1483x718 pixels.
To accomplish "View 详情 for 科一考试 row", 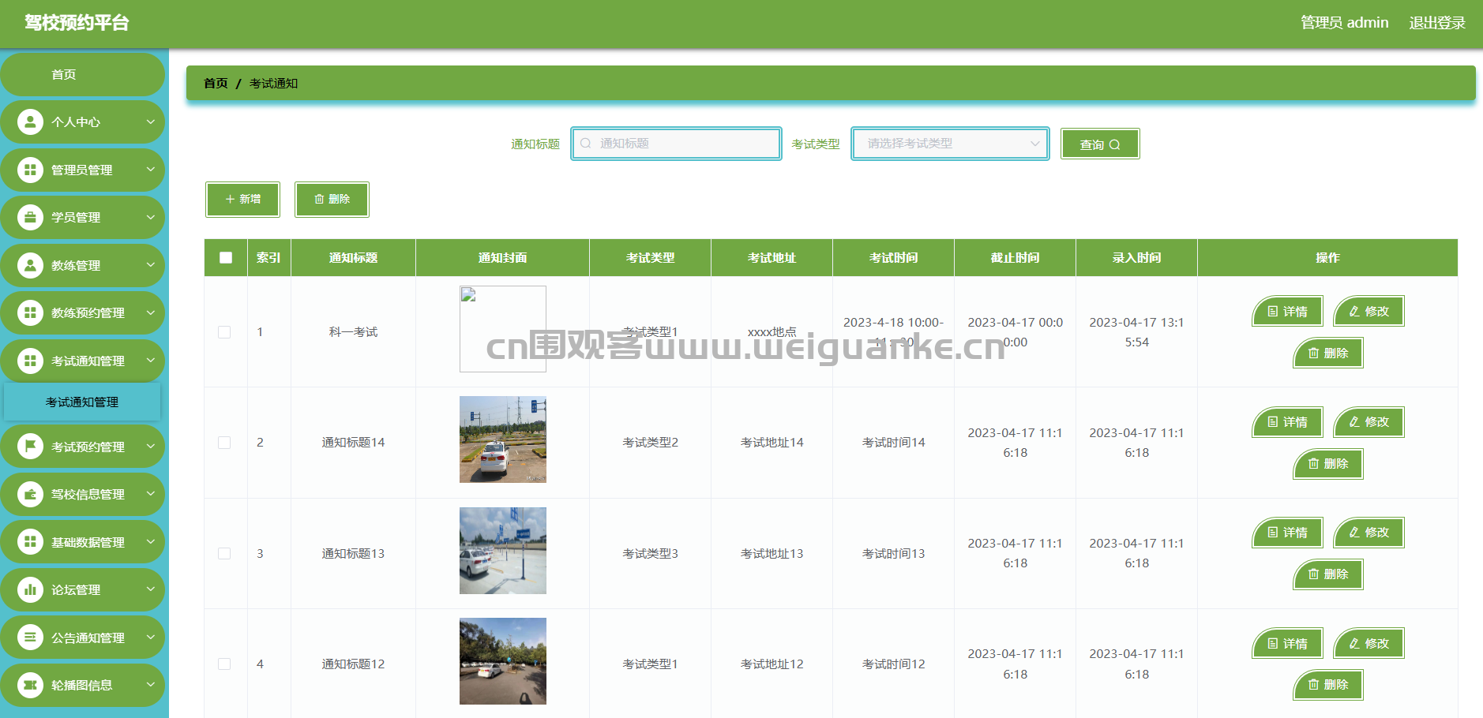I will tap(1288, 312).
